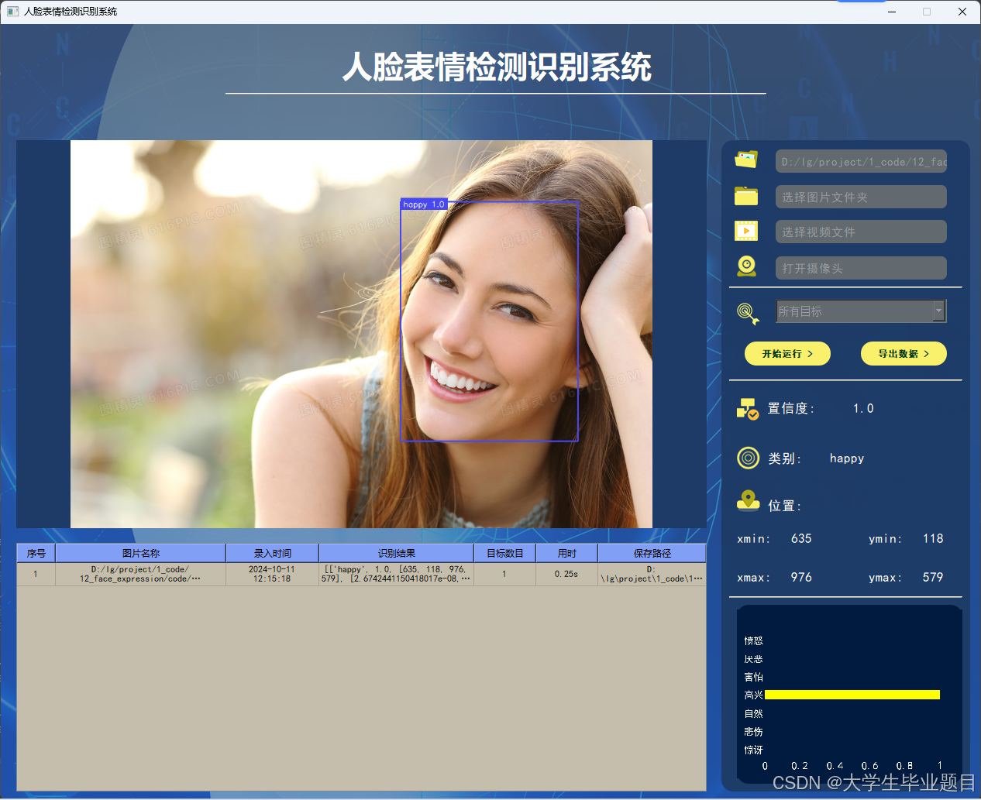The height and width of the screenshot is (800, 981).
Task: Click the 惊讶 label in chart
Action: tap(753, 750)
